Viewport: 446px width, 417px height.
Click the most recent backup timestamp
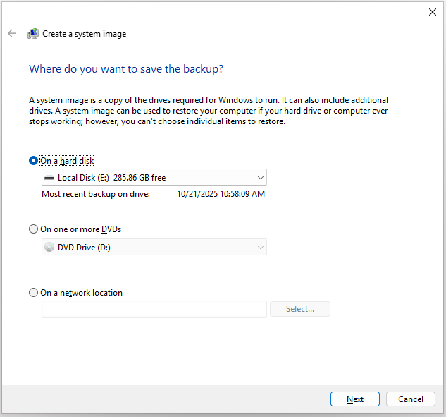pos(221,194)
